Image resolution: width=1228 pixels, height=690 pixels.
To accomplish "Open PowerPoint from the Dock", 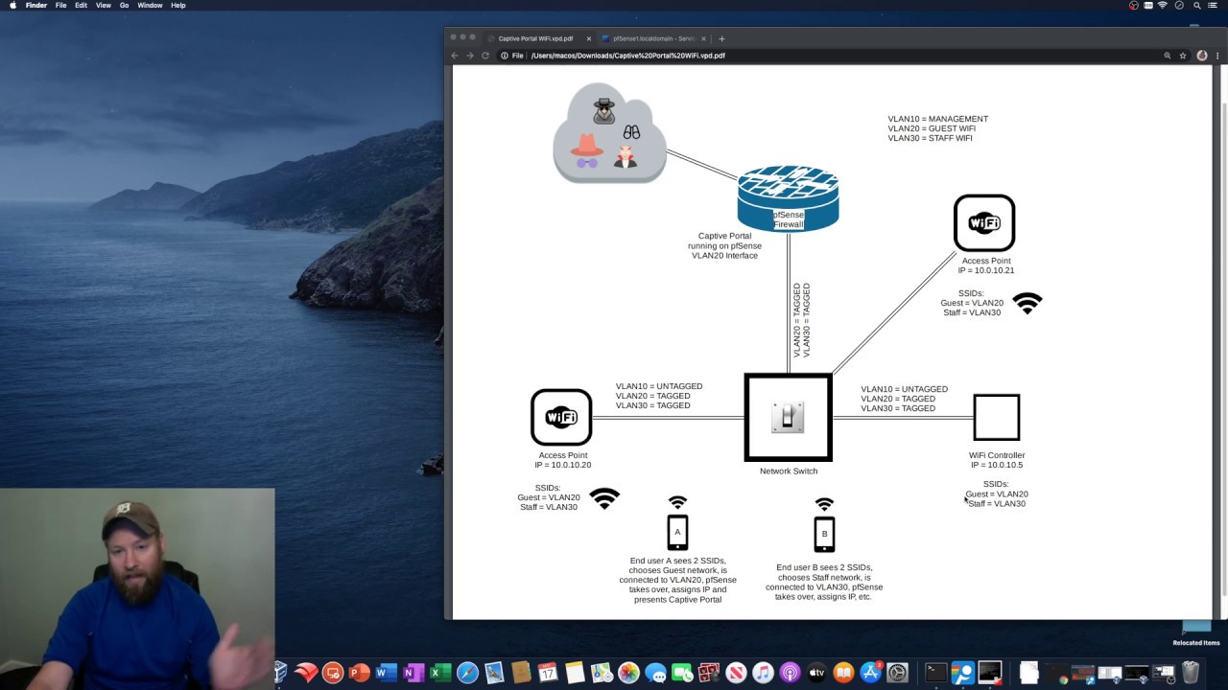I will pyautogui.click(x=360, y=673).
